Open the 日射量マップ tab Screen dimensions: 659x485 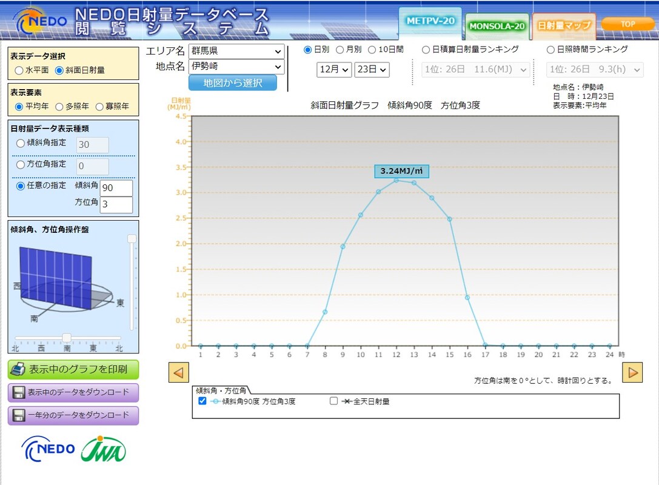pos(564,25)
